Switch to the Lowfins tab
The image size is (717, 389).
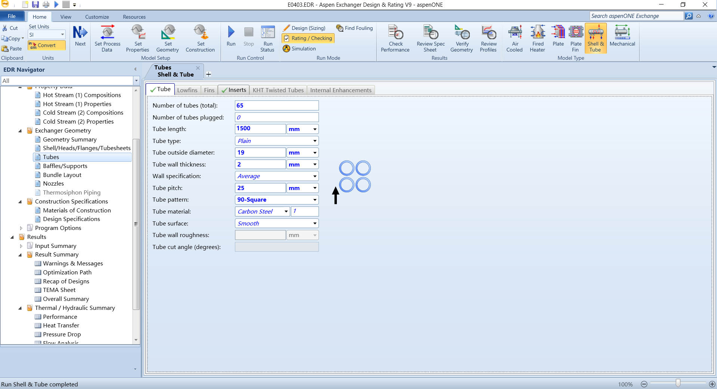[187, 90]
